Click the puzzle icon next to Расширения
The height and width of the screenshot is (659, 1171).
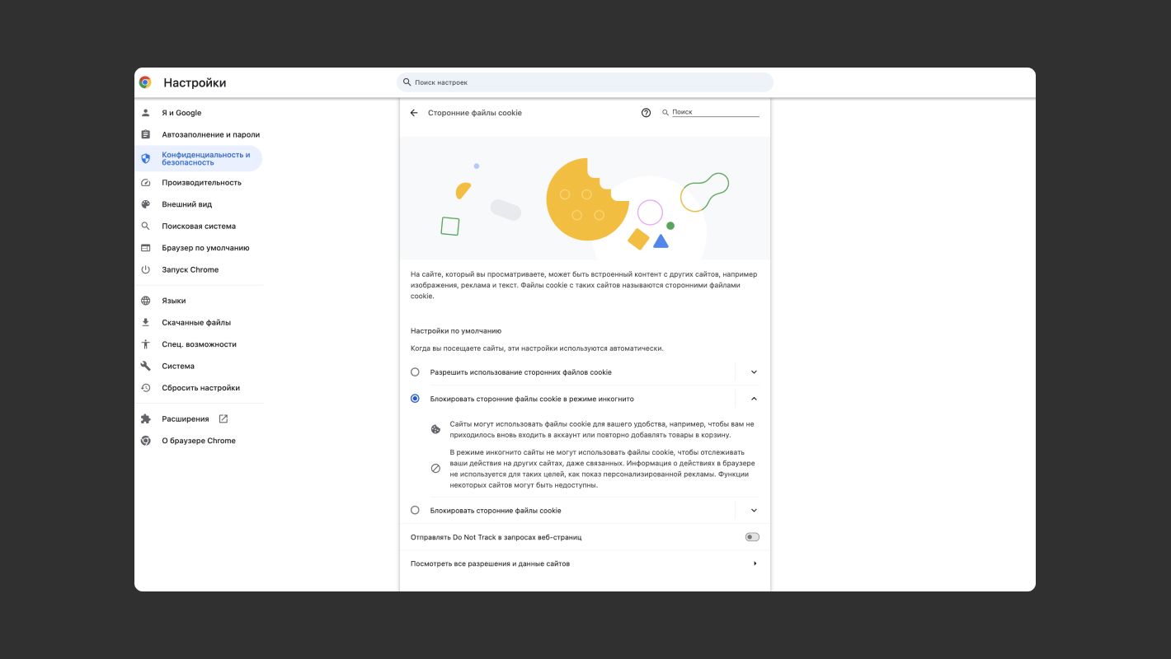[x=146, y=418]
